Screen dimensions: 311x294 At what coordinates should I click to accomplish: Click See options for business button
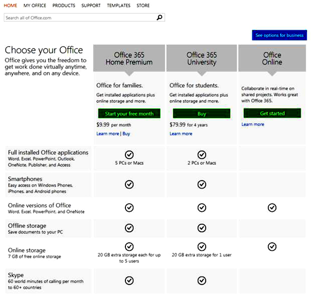pos(279,35)
